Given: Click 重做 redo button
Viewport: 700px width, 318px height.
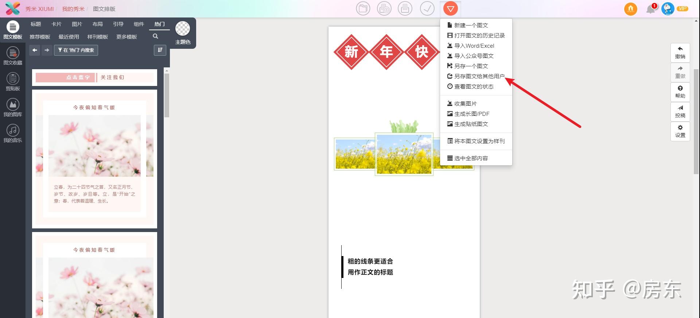Looking at the screenshot, I should 680,72.
